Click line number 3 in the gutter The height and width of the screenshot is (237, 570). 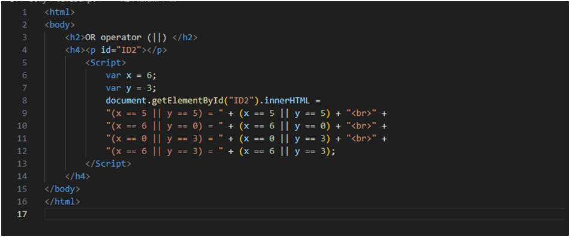click(25, 37)
